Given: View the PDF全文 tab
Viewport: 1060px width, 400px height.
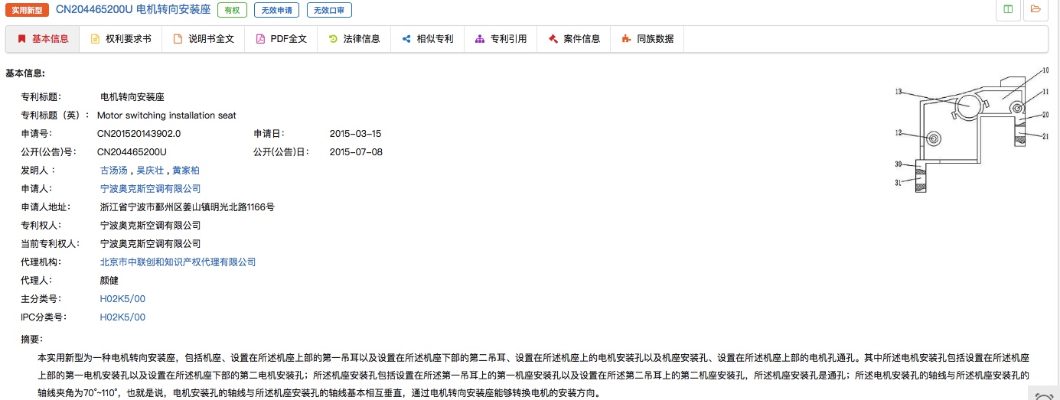Looking at the screenshot, I should 281,39.
